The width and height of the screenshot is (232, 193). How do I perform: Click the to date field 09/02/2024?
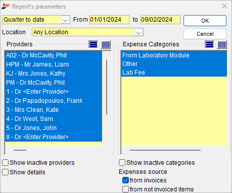[160, 20]
